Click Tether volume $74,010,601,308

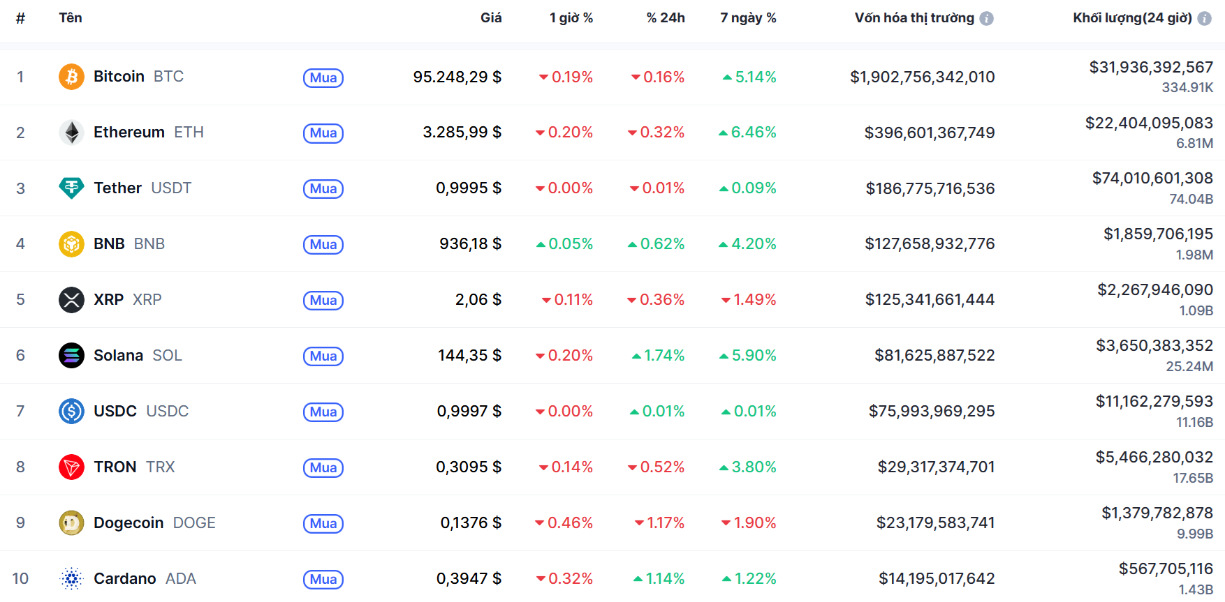pyautogui.click(x=1152, y=179)
